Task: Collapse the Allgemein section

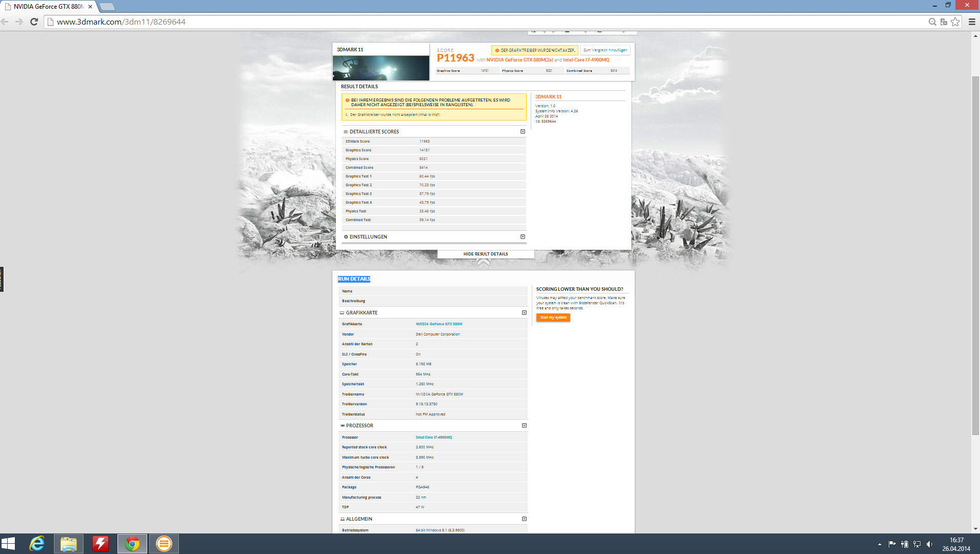Action: click(524, 519)
